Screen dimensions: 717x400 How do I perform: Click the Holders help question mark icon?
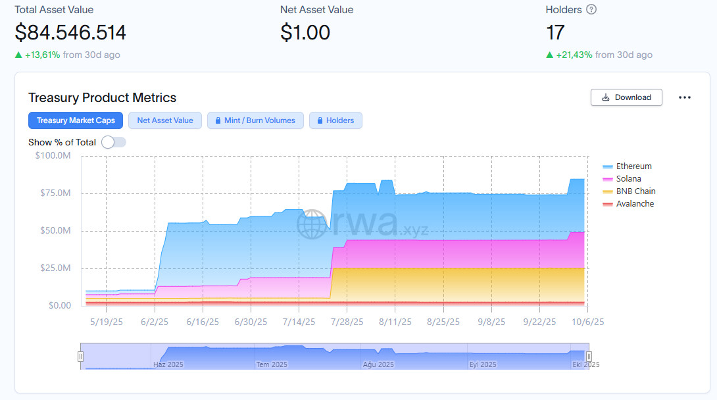(x=591, y=10)
